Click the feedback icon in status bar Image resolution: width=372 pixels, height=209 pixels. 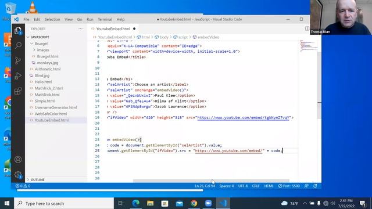(x=306, y=186)
